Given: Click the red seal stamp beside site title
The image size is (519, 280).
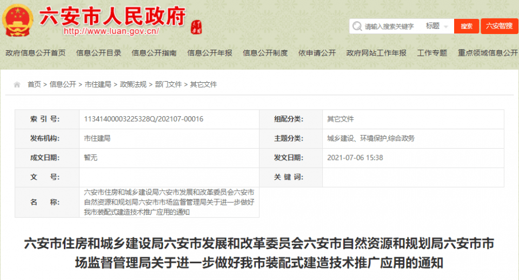Looking at the screenshot, I should click(196, 28).
